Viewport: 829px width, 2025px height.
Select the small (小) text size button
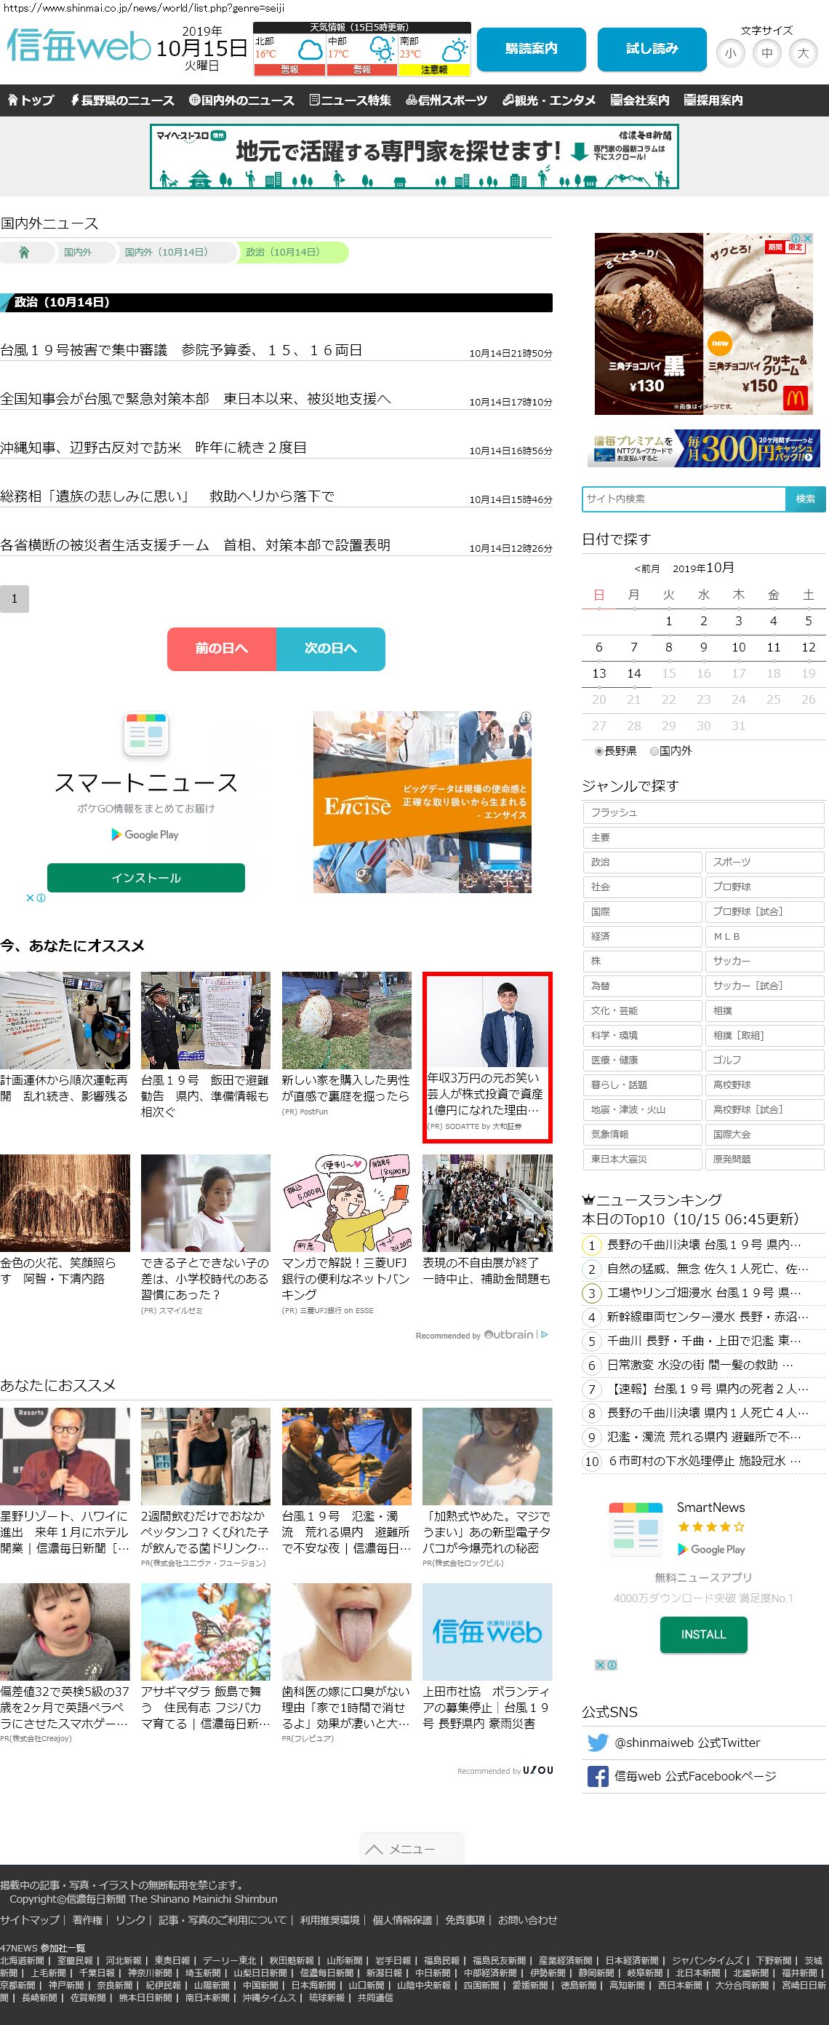(x=730, y=53)
